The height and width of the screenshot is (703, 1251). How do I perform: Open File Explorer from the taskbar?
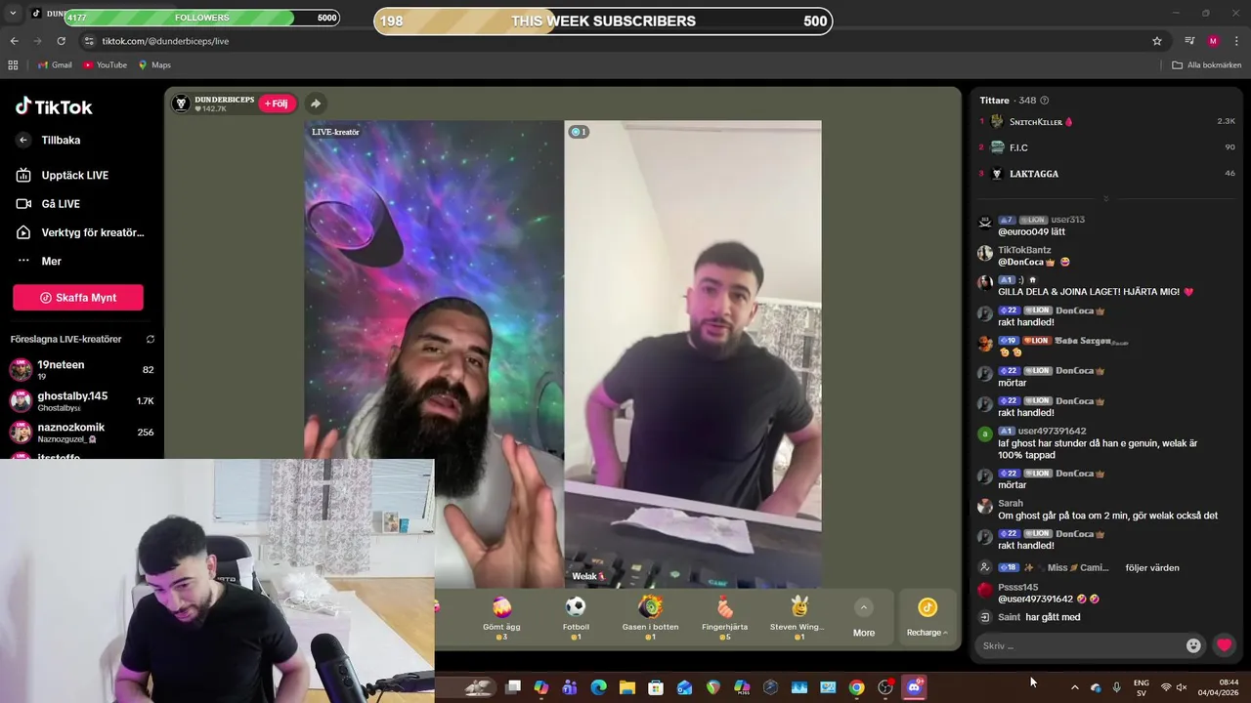626,687
